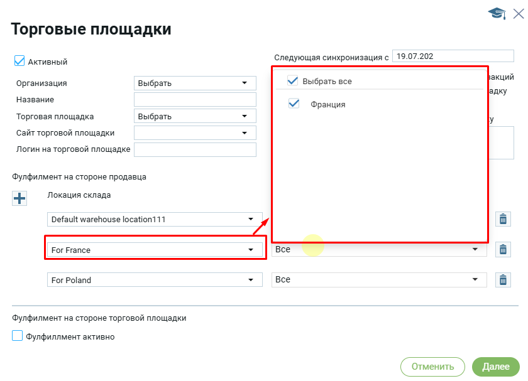Uncheck the Франция checkbox

coord(294,104)
